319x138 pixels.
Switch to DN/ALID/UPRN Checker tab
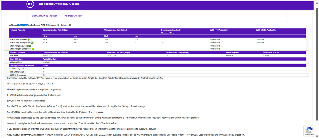pos(44,16)
